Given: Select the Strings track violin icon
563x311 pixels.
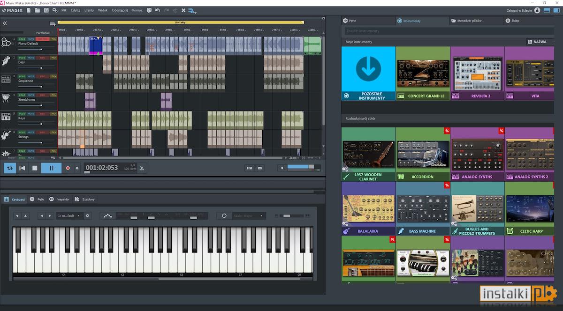Looking at the screenshot, I should pos(6,136).
